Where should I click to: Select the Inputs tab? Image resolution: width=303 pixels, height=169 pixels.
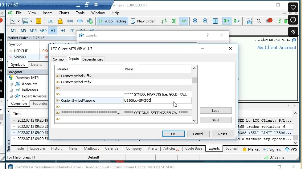pyautogui.click(x=74, y=59)
